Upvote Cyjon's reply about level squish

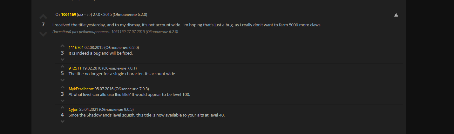[62, 108]
